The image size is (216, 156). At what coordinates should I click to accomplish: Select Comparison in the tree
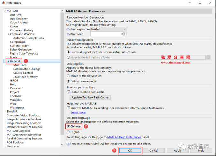click(x=18, y=42)
